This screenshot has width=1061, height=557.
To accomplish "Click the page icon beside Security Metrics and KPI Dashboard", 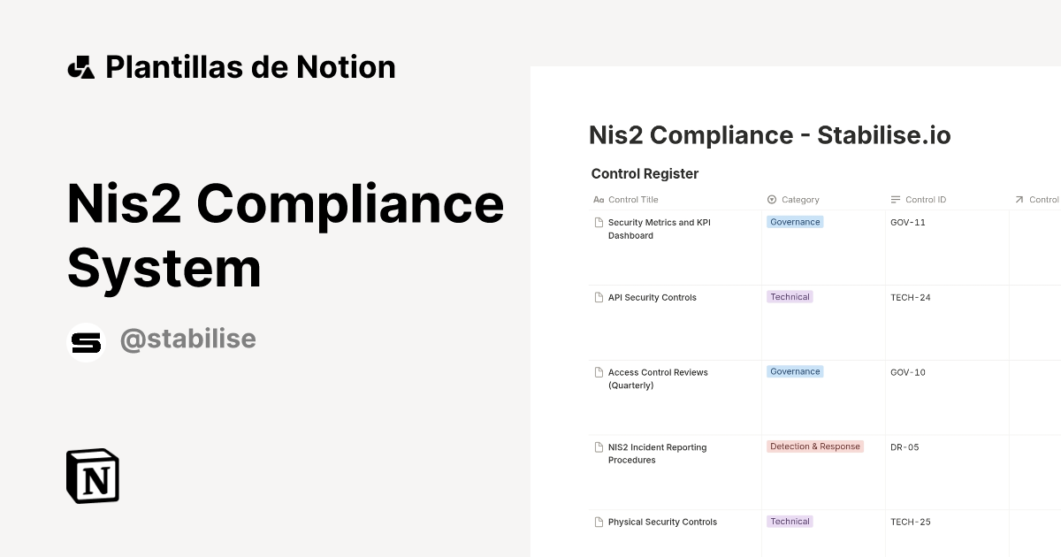I will (598, 222).
